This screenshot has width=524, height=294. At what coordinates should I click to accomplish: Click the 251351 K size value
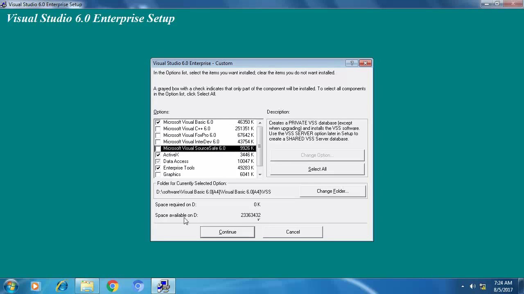244,129
